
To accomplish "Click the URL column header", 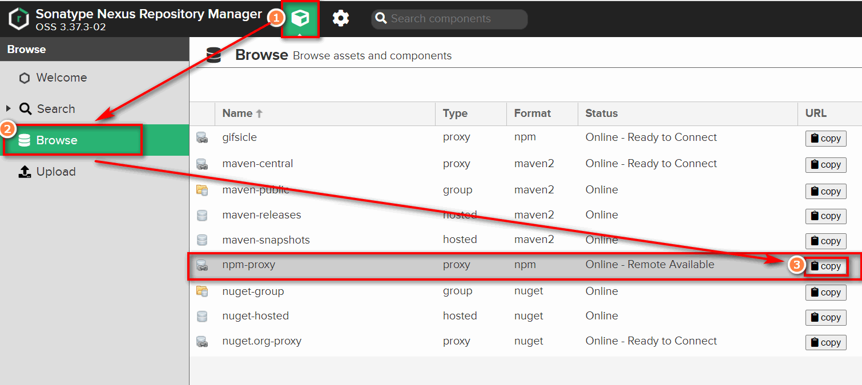I will [x=829, y=114].
